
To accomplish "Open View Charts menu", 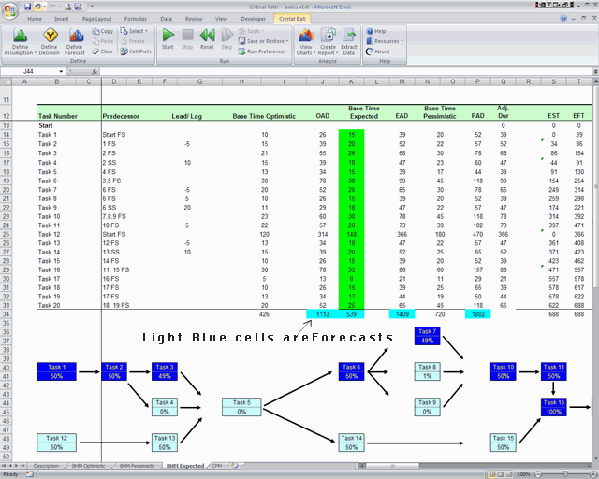I will pos(306,42).
